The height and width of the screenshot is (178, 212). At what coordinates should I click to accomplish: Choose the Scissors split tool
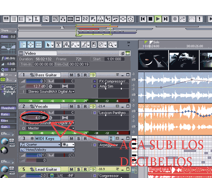[x=58, y=45]
